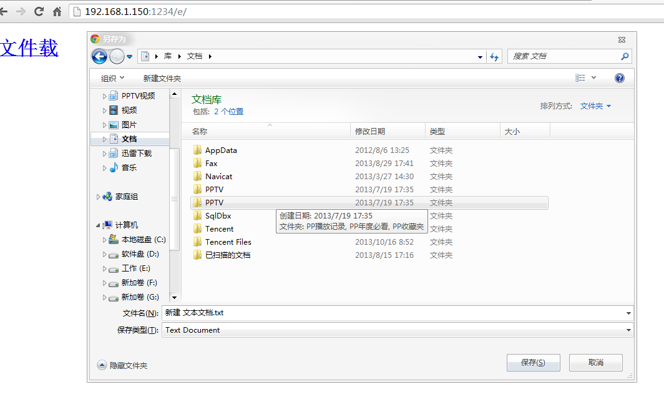The width and height of the screenshot is (664, 417).
Task: Sort by 大小 column header
Action: pyautogui.click(x=525, y=131)
